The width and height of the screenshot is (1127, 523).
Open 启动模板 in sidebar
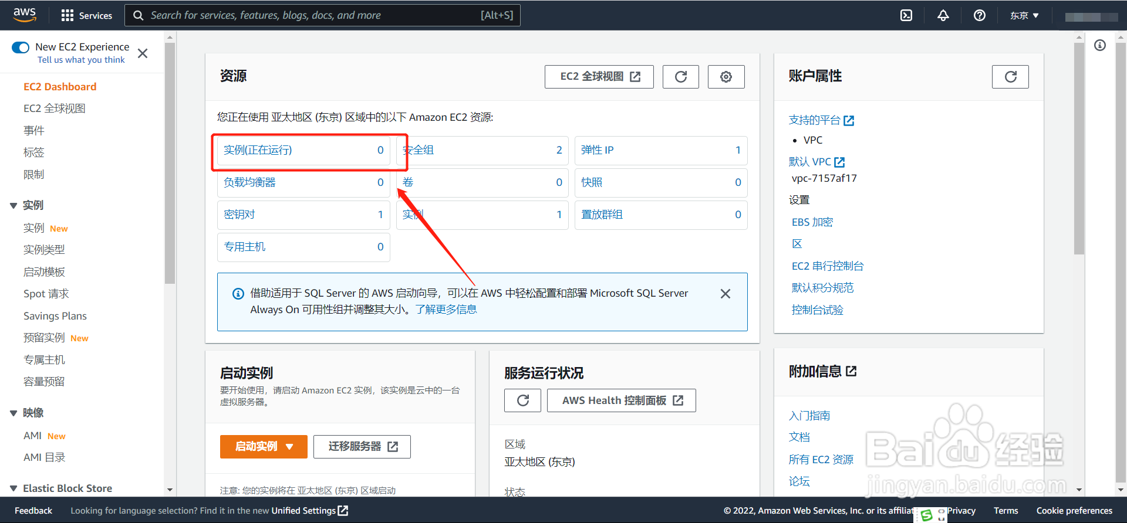(44, 272)
